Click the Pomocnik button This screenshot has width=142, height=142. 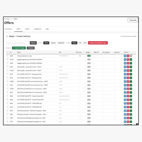[x=133, y=20]
